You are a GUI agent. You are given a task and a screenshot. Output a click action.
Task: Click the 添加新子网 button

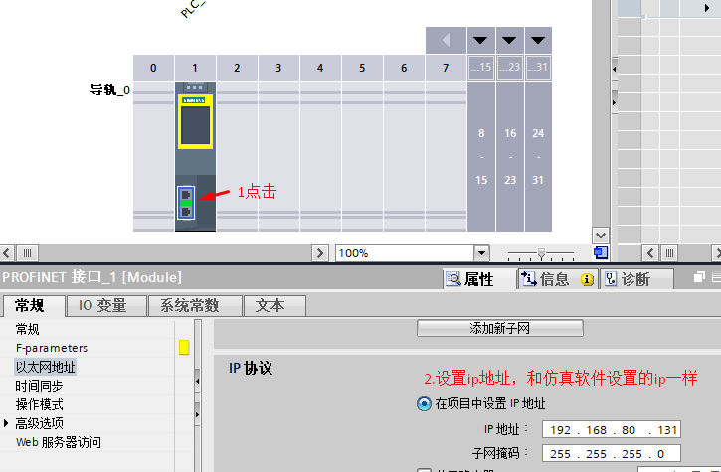click(499, 328)
